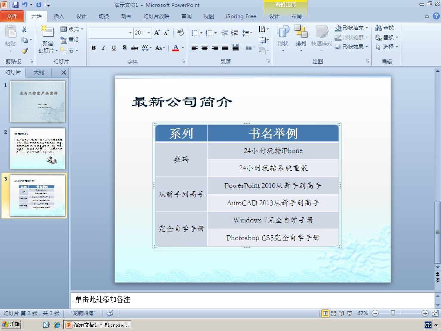Open the font name combo box dropdown
This screenshot has height=331, width=441.
tap(130, 33)
